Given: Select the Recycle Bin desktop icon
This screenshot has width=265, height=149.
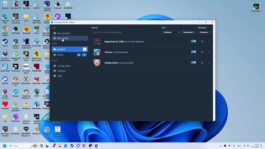Looking at the screenshot, I should tap(5, 5).
